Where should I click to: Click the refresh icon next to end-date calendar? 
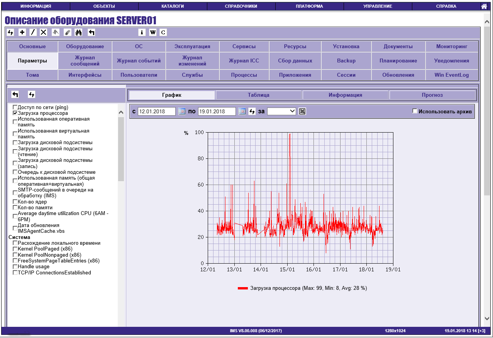click(x=252, y=111)
